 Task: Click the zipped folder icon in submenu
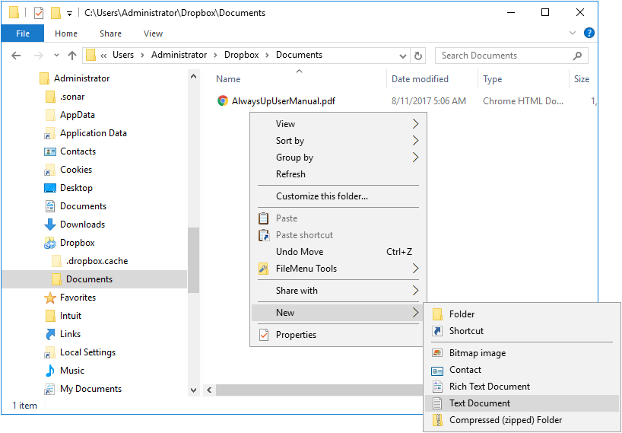tap(437, 420)
